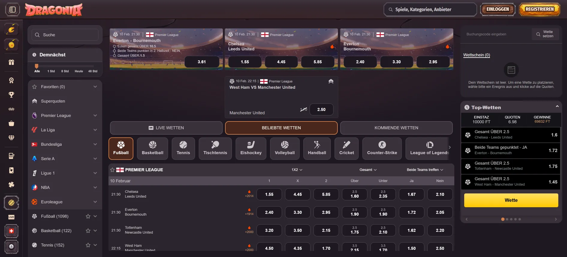Viewport: 567px width, 257px height.
Task: Switch to LIVE WETTEN tab
Action: 166,128
